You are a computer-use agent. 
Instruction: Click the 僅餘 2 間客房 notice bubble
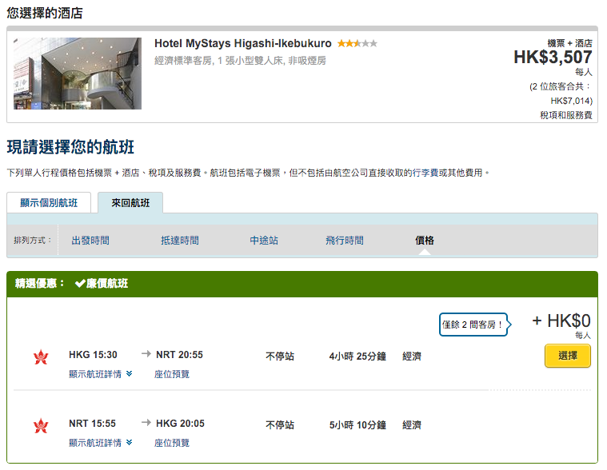pos(475,325)
